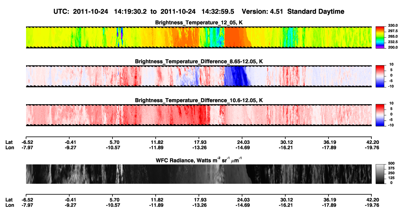This screenshot has width=413, height=212.
Task: Click longitude -14.69 on the axis below the 10.6-12.05 panel
Action: 242,147
